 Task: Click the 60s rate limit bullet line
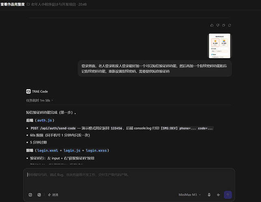point(60,135)
